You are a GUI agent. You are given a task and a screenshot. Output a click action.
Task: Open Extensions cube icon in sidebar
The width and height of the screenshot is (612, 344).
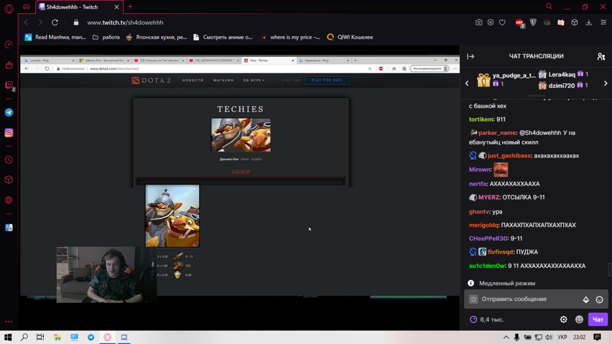click(x=9, y=180)
